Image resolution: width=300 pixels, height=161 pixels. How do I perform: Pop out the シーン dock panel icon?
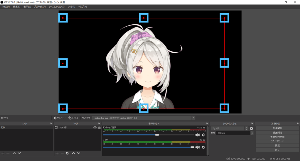[x=51, y=123]
